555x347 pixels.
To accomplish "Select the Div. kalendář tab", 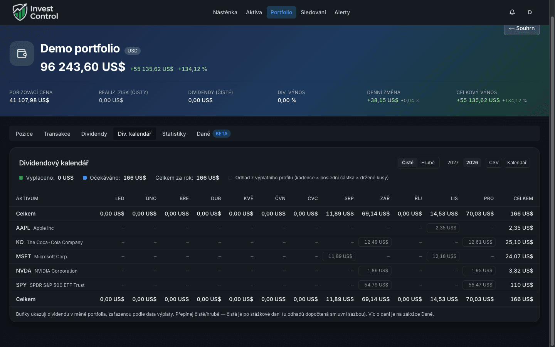I will [x=135, y=134].
